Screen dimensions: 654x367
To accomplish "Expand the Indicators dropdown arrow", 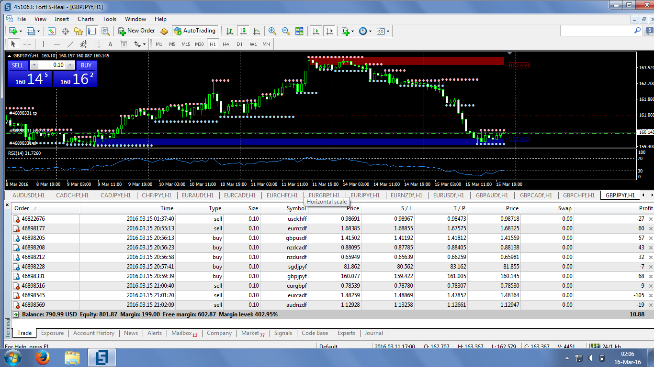I will pyautogui.click(x=353, y=32).
